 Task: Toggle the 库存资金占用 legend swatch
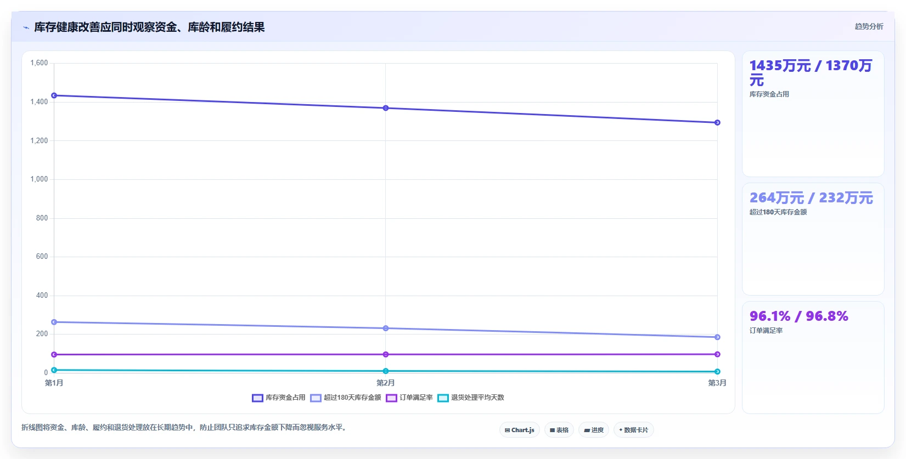click(257, 398)
